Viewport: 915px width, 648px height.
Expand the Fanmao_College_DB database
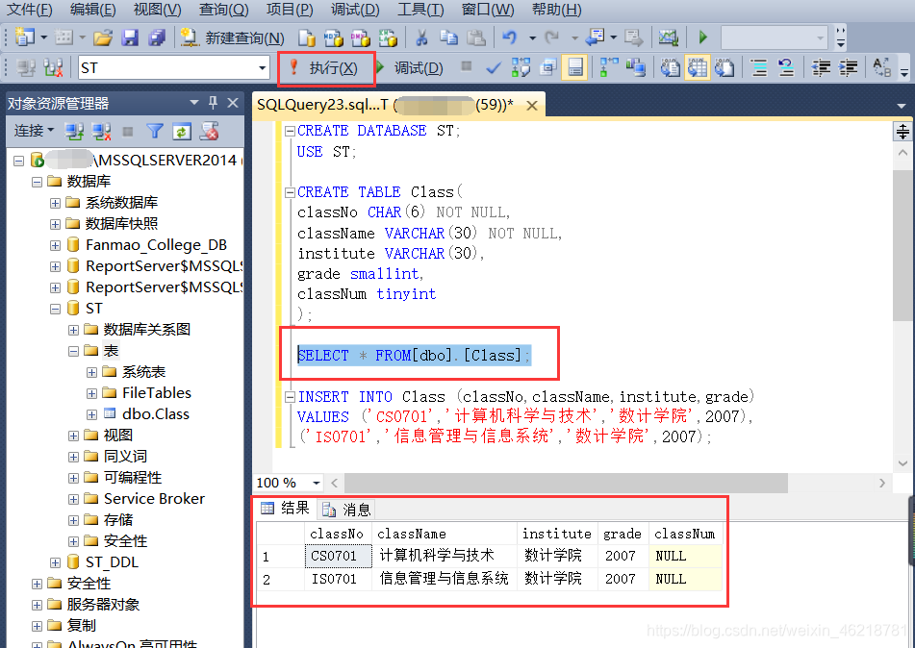pos(55,245)
